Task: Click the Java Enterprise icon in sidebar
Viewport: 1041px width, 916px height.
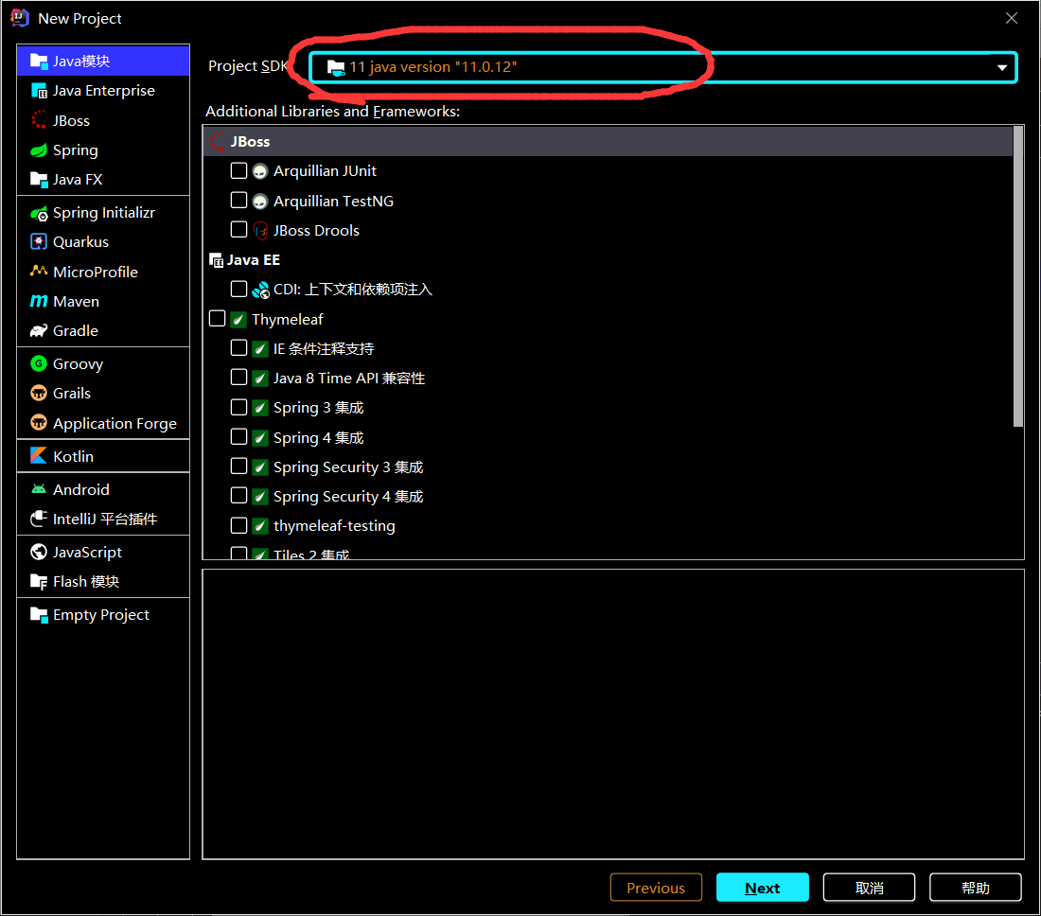Action: pos(39,91)
